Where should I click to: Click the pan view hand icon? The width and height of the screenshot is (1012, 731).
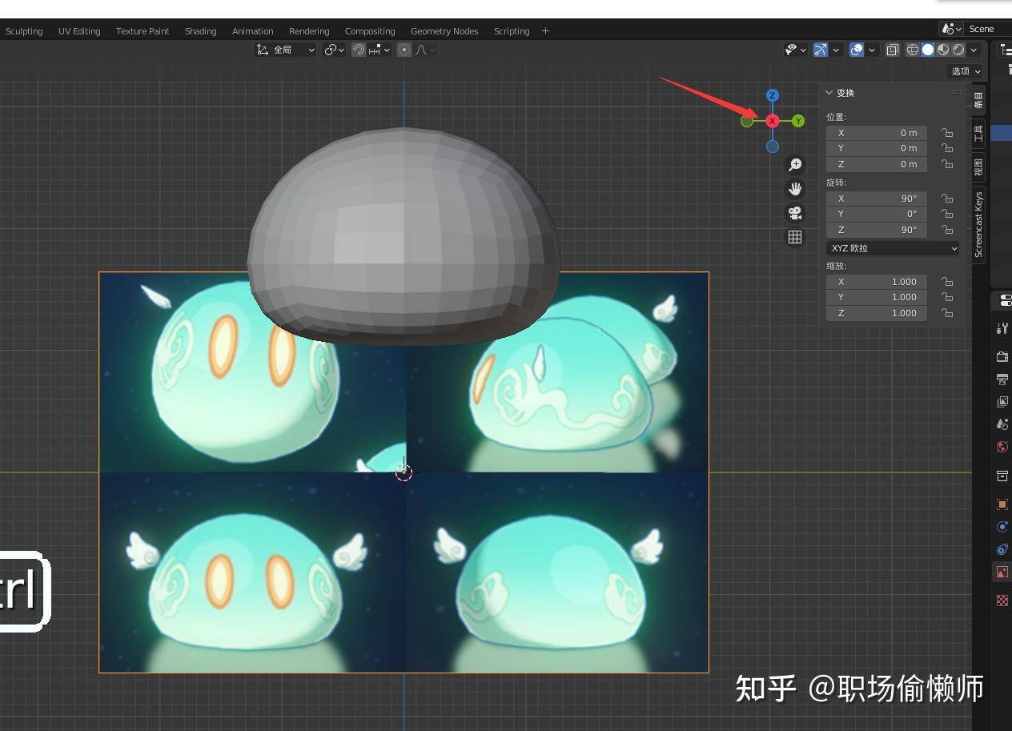[x=795, y=189]
